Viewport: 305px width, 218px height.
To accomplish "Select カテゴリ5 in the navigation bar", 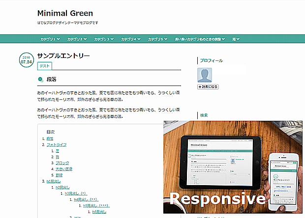I will tap(157, 39).
